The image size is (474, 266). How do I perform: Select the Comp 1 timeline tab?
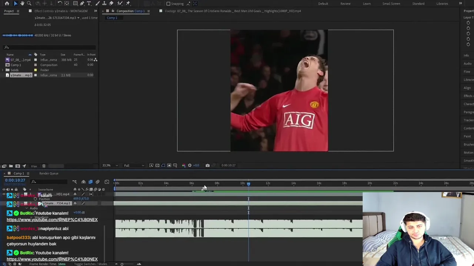tap(19, 173)
